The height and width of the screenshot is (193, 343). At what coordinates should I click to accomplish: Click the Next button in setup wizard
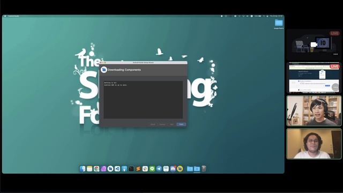[x=171, y=124]
